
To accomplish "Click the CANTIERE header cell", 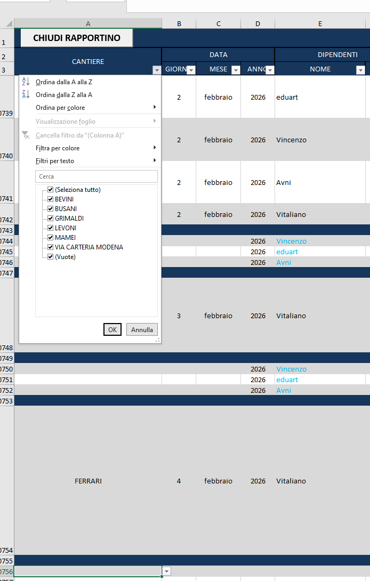I will [88, 61].
